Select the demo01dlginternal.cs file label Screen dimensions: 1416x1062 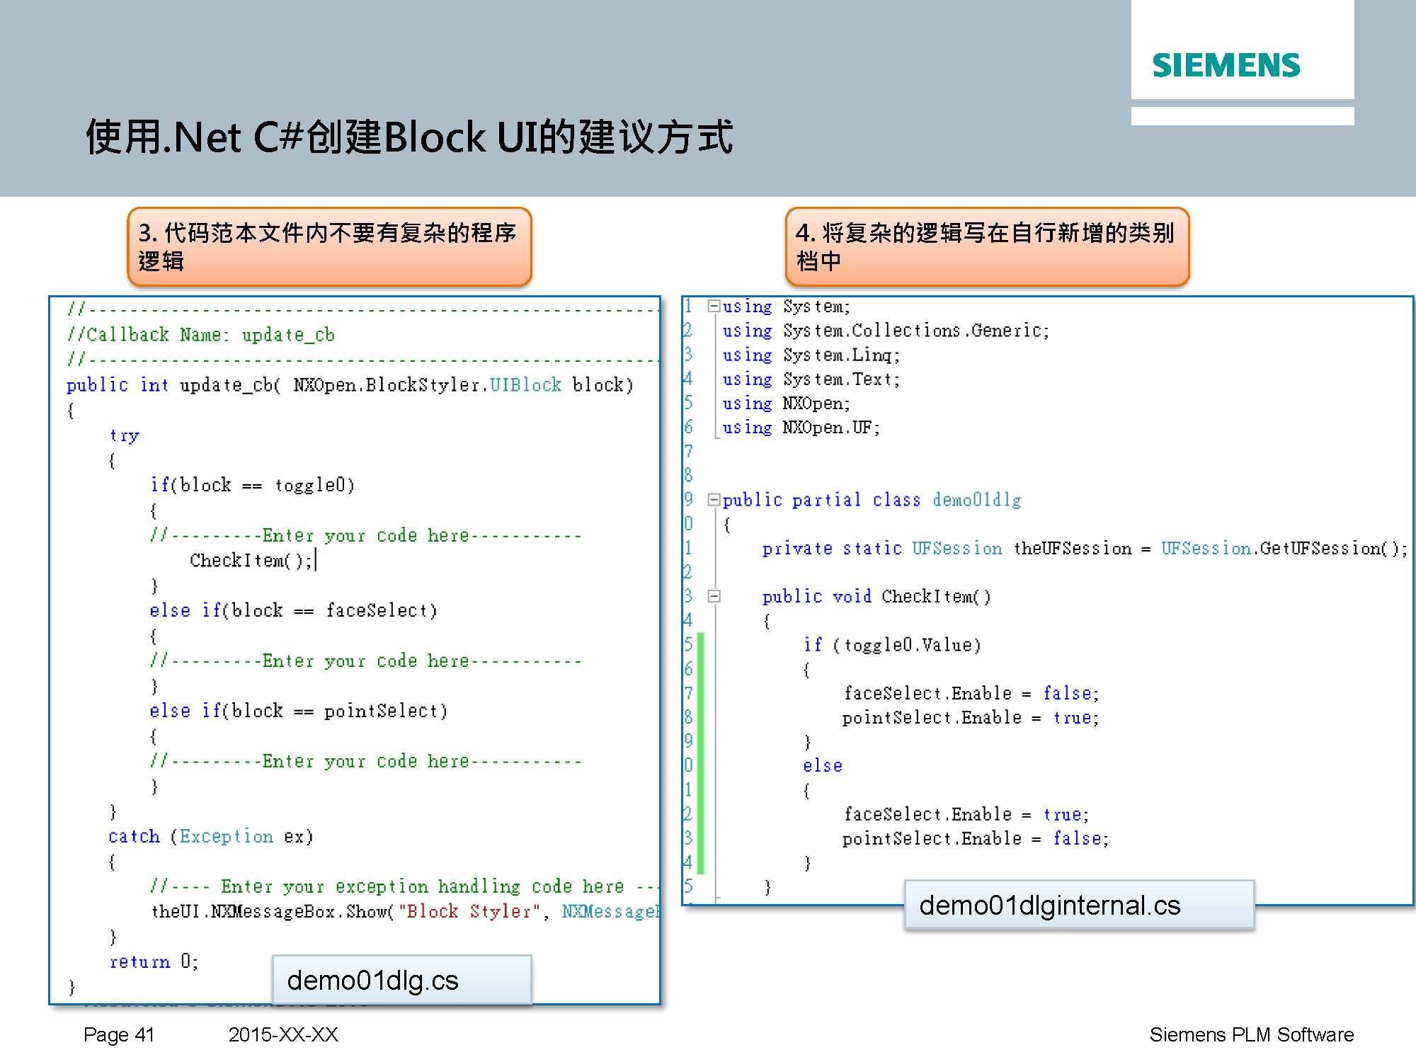click(1079, 905)
